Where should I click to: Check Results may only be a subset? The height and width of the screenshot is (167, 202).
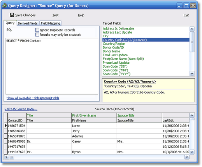(x=37, y=35)
